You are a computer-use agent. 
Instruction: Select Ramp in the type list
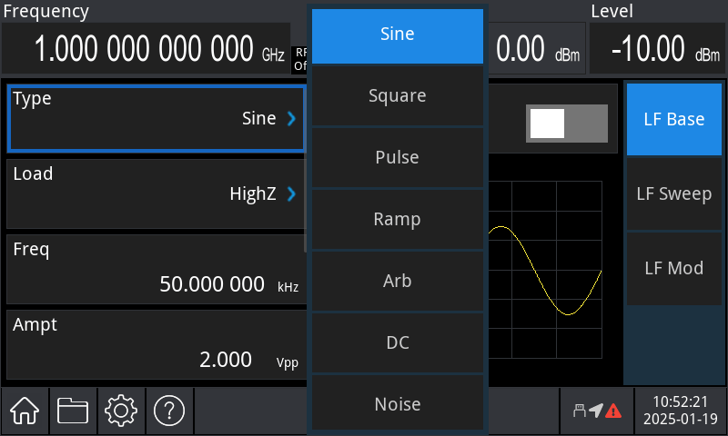398,219
